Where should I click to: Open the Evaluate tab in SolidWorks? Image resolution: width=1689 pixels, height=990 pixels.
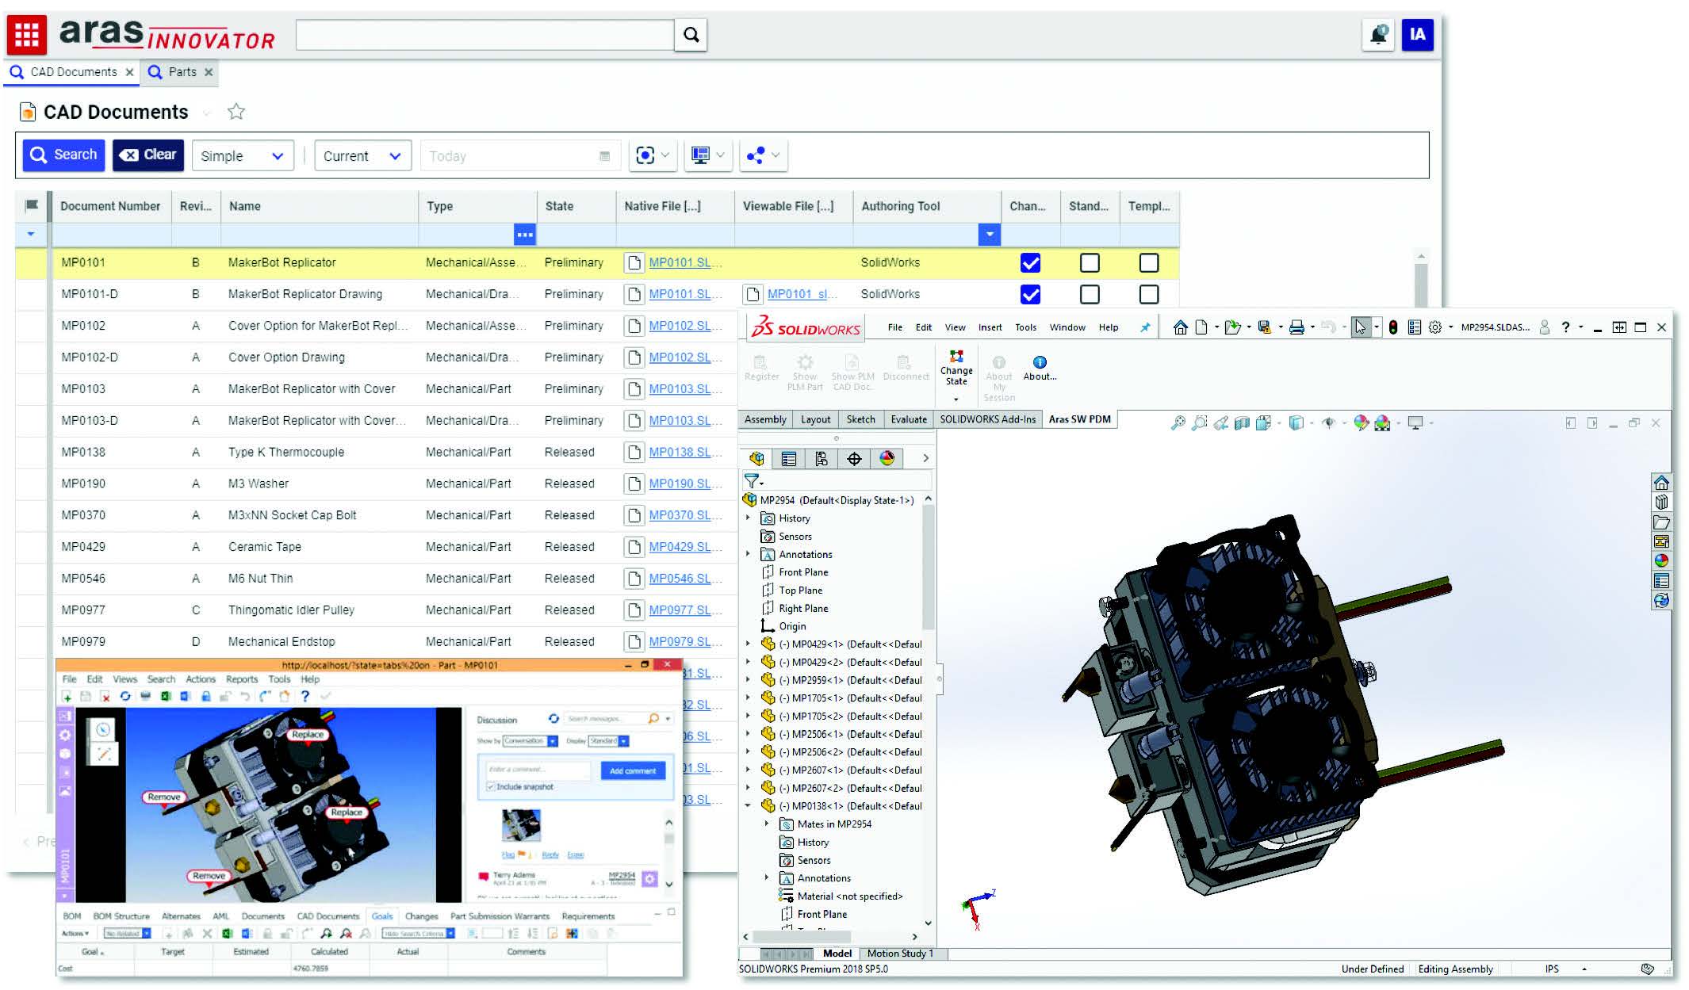tap(908, 420)
